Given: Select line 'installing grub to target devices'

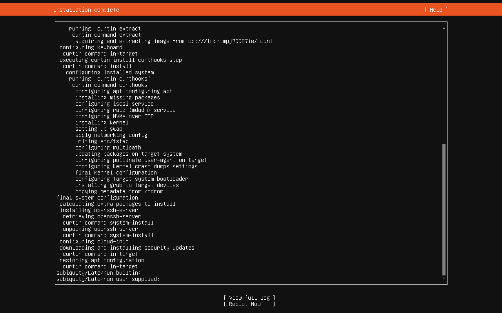Looking at the screenshot, I should pos(127,185).
